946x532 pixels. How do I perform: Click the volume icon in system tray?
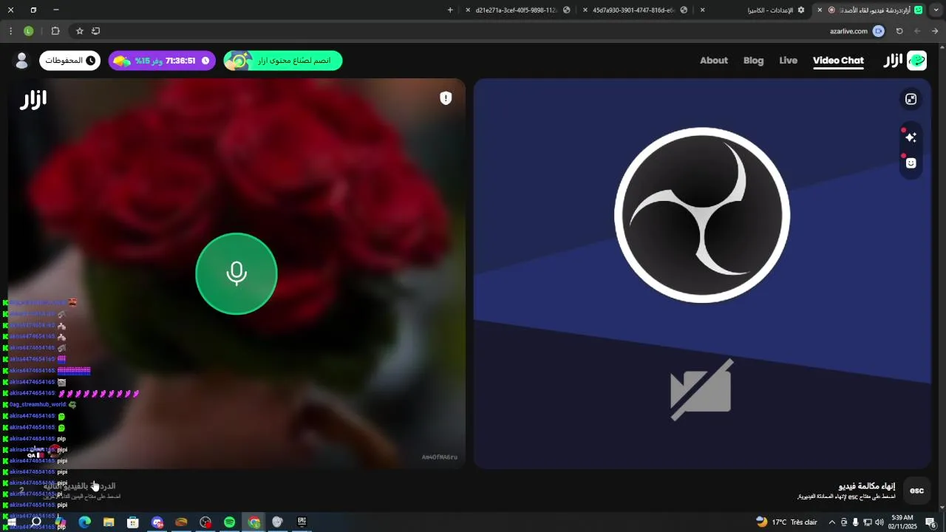click(879, 522)
